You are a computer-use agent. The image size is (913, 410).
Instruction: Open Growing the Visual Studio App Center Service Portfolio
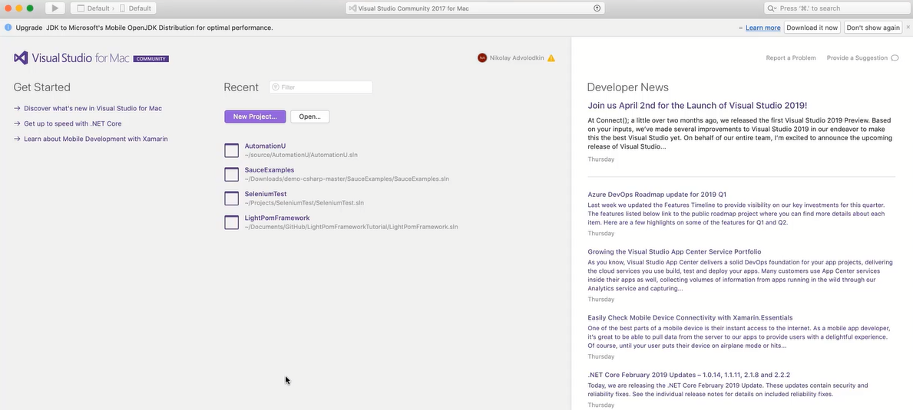674,252
